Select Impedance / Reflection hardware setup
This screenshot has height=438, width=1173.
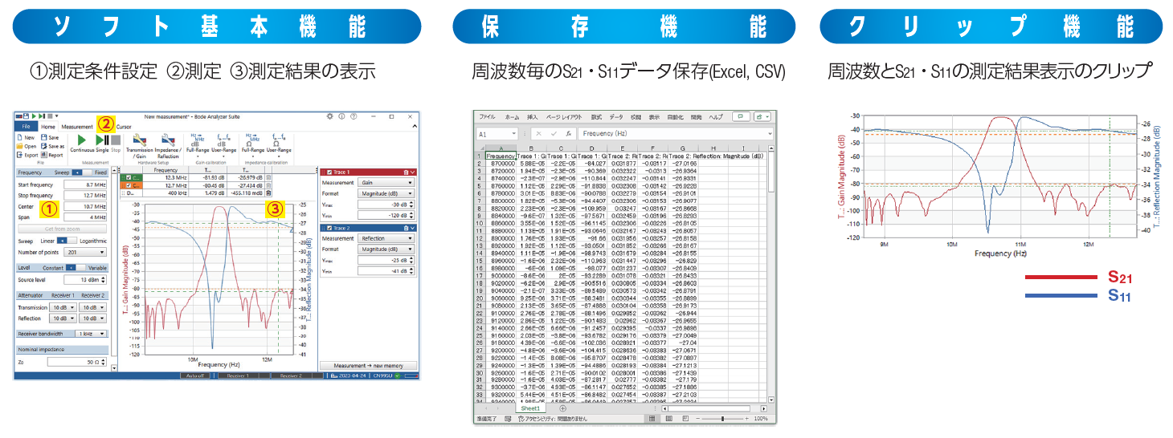pos(168,145)
